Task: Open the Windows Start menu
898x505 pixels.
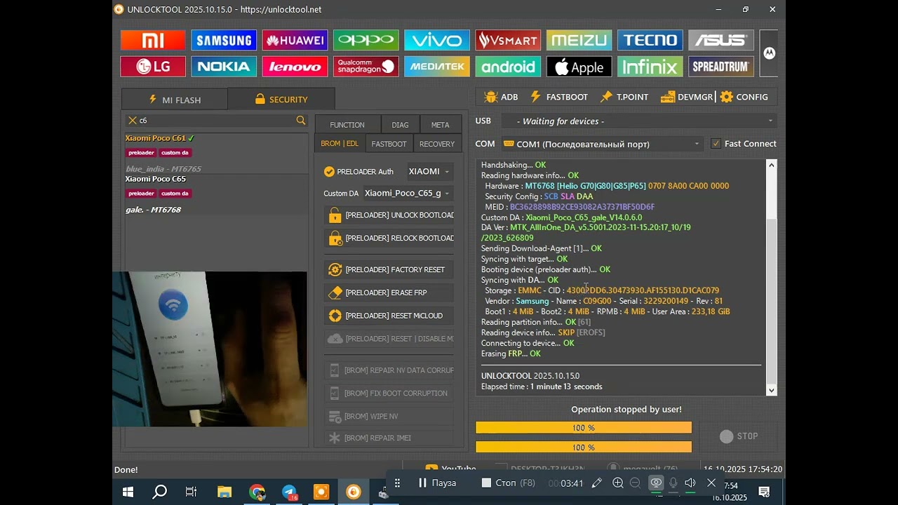Action: [x=128, y=492]
